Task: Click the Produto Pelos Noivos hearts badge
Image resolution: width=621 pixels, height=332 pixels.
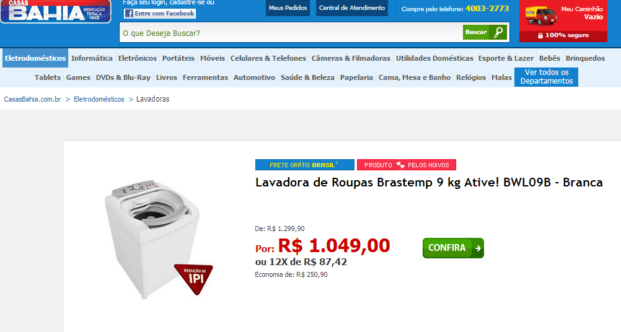Action: (x=407, y=165)
